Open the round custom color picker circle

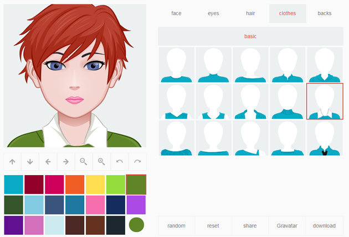tap(136, 225)
